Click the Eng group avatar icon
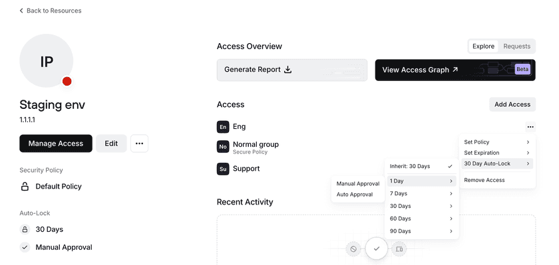This screenshot has height=265, width=559. (x=223, y=127)
